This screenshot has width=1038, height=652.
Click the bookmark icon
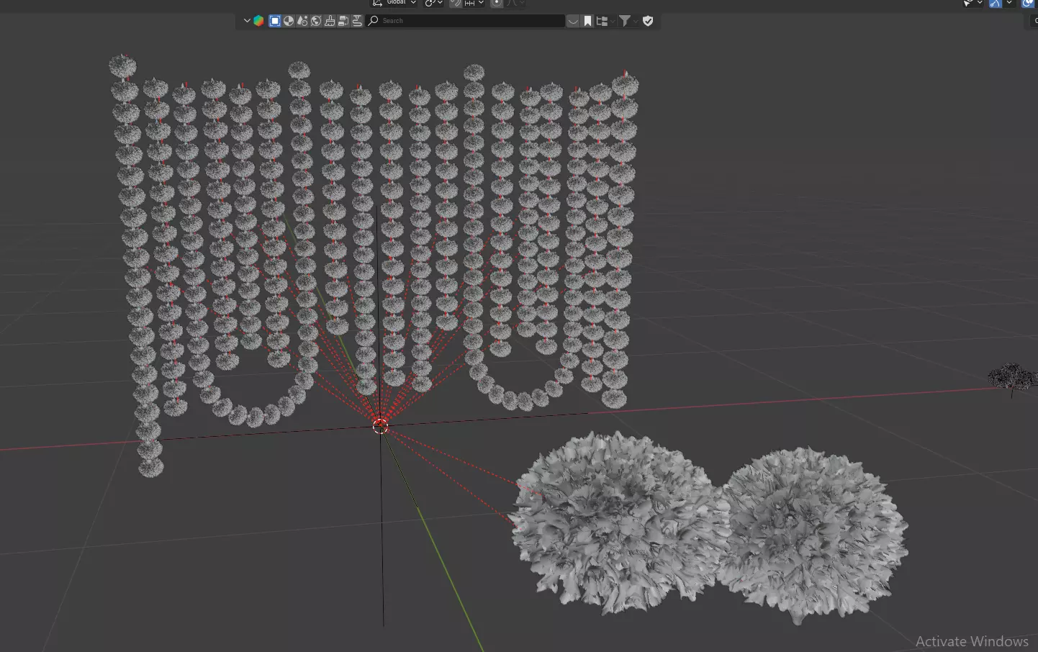587,21
